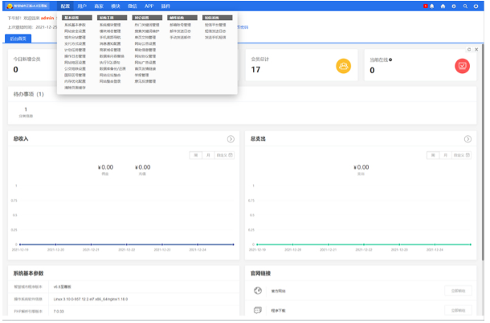Click 立即前往 button beside 官方网站

tap(455, 291)
